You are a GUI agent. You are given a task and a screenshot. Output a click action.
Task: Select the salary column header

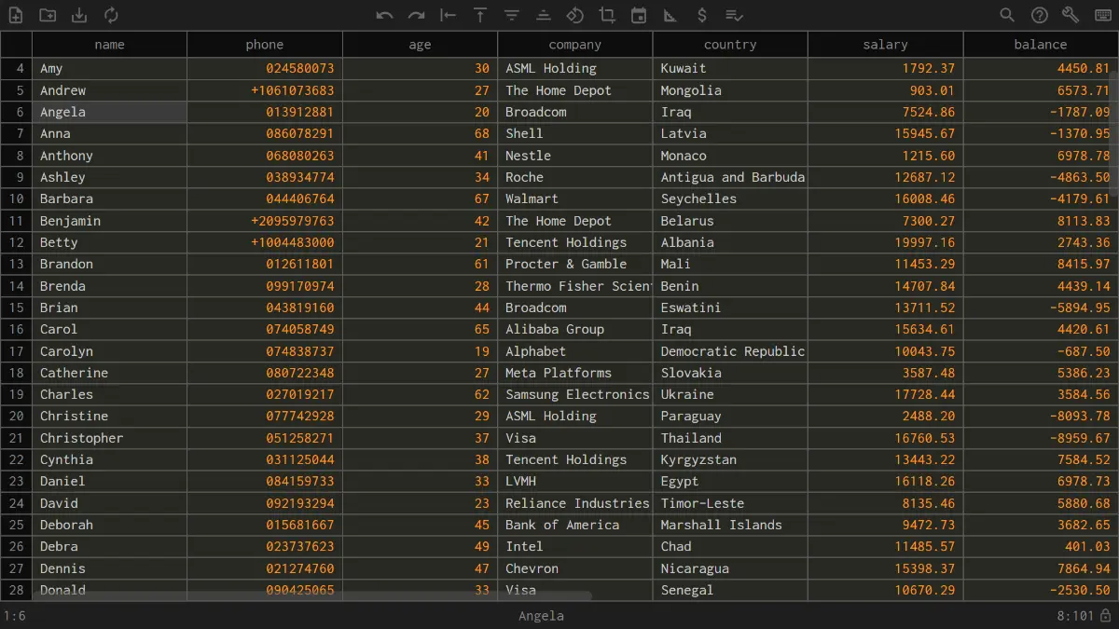pyautogui.click(x=886, y=45)
